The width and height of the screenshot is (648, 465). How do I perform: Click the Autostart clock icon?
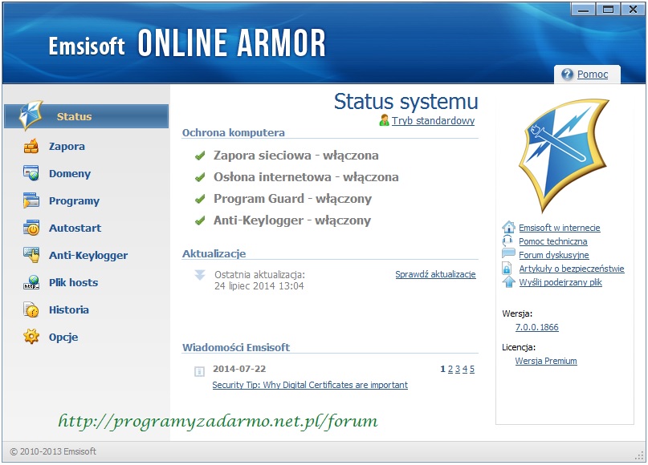point(31,228)
